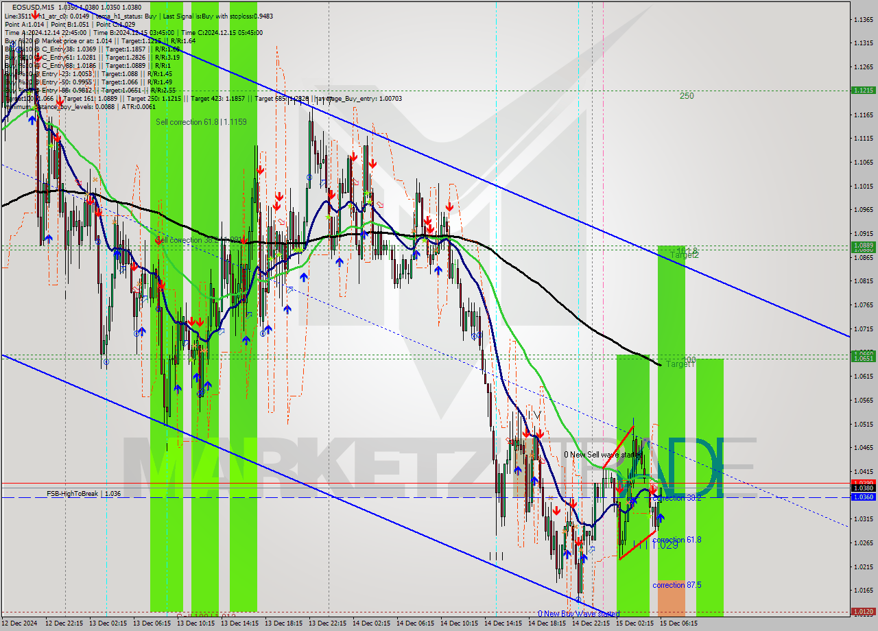The image size is (878, 631).
Task: Select the 'Sell correction 61.8 | 1.1159' label
Action: (x=201, y=121)
